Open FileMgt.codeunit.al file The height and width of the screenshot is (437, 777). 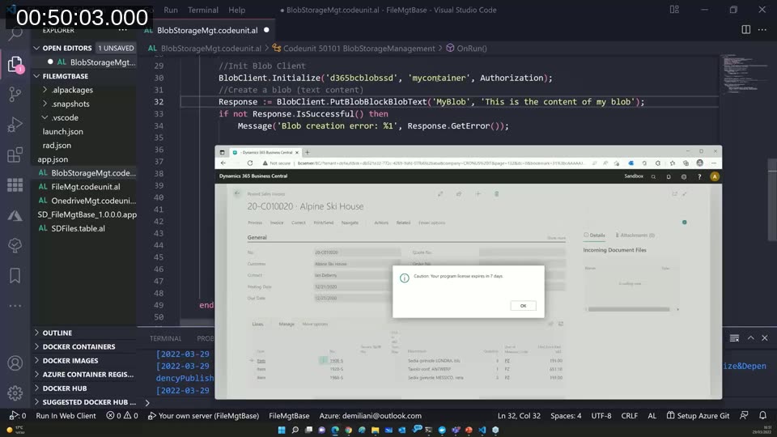(85, 187)
